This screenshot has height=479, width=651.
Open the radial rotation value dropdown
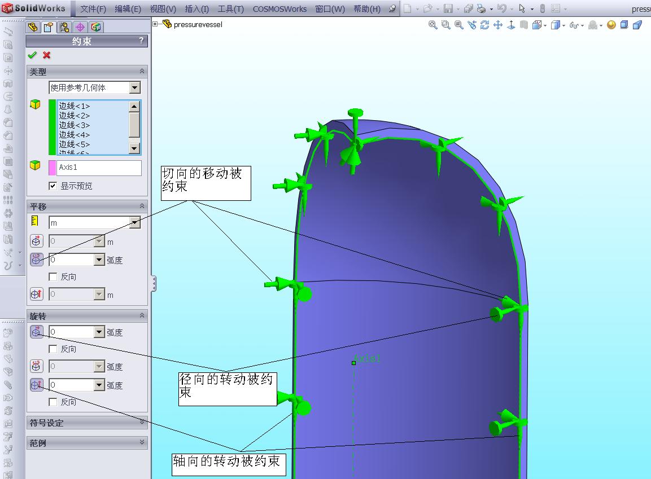click(x=99, y=332)
